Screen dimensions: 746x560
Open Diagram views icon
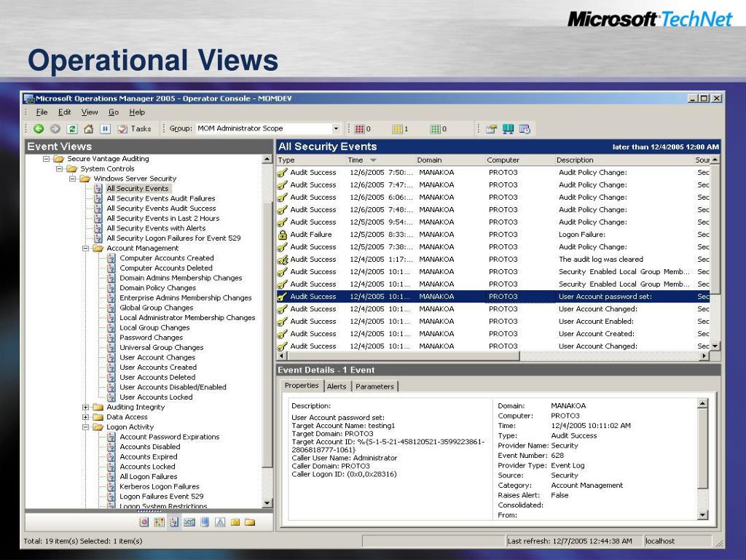[220, 522]
